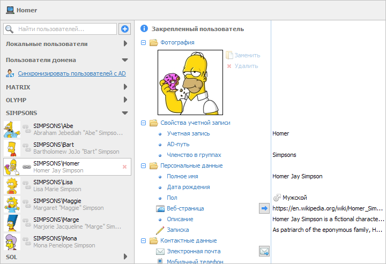Click the Заменить photo icon

229,55
